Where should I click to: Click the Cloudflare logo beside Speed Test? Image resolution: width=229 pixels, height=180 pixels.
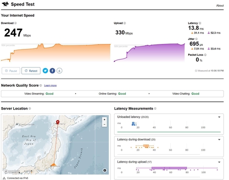coord(5,4)
